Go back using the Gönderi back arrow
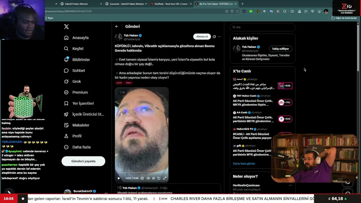 click(117, 27)
